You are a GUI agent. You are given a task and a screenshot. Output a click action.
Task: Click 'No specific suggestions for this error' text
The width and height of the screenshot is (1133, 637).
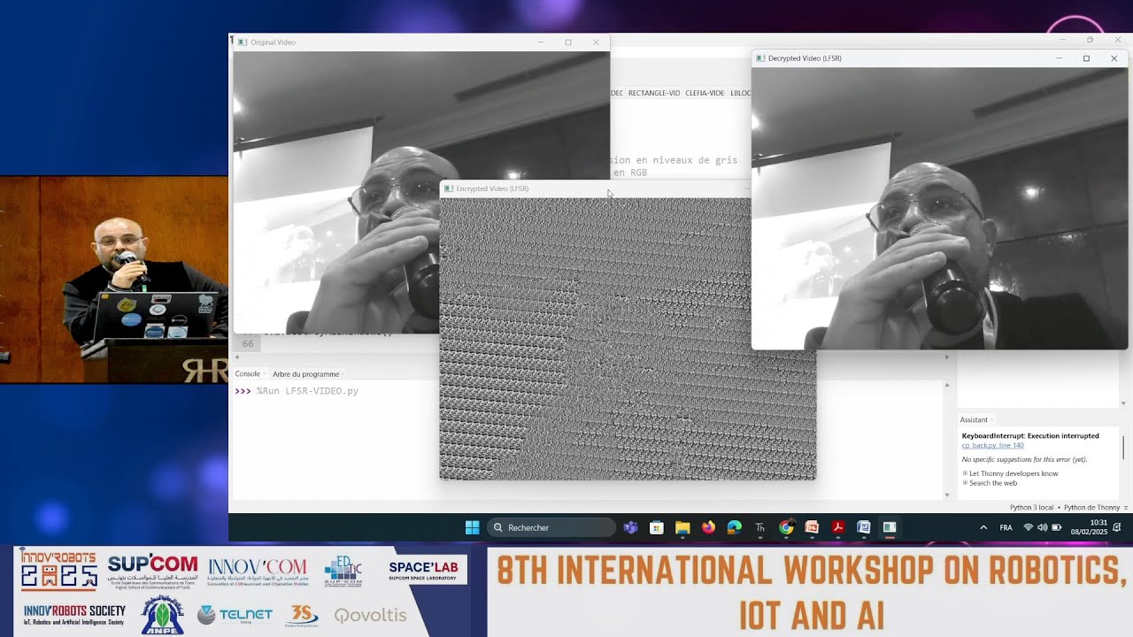(x=1024, y=460)
